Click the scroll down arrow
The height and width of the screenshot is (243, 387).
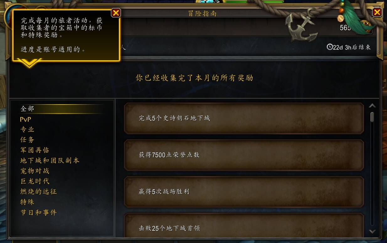[372, 231]
